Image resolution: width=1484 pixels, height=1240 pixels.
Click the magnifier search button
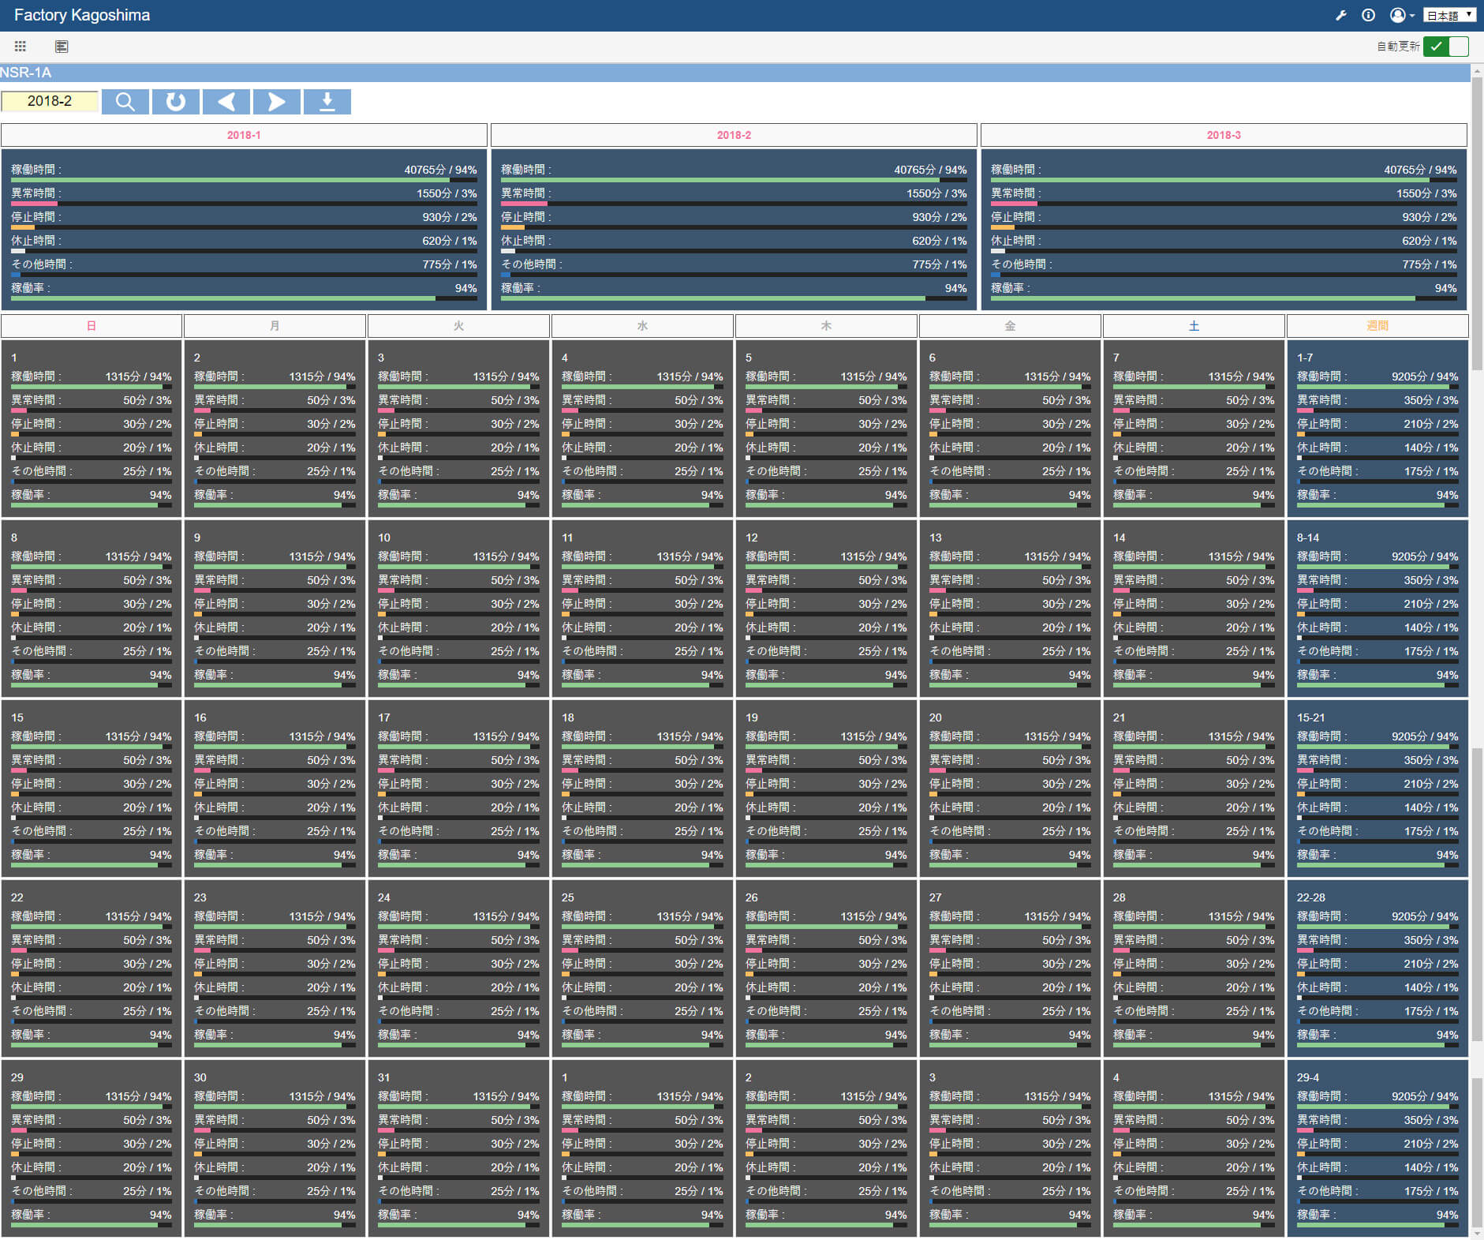125,102
